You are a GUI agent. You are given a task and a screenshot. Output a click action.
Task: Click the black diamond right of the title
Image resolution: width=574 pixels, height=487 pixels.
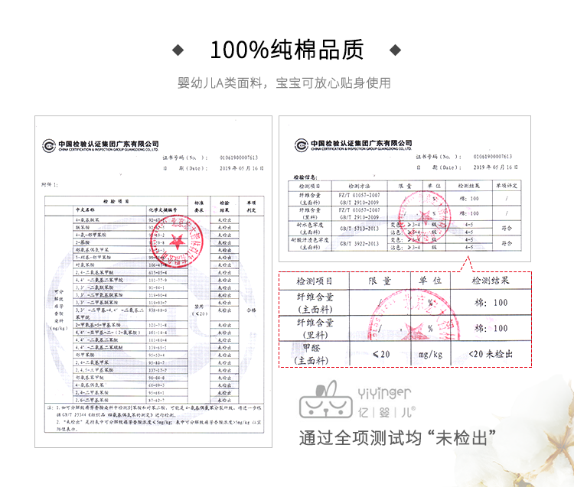point(396,50)
